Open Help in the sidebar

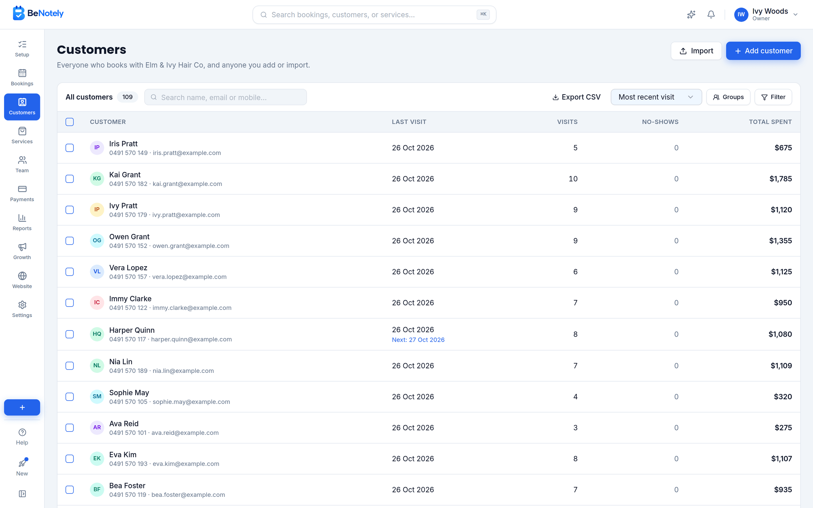pyautogui.click(x=22, y=437)
